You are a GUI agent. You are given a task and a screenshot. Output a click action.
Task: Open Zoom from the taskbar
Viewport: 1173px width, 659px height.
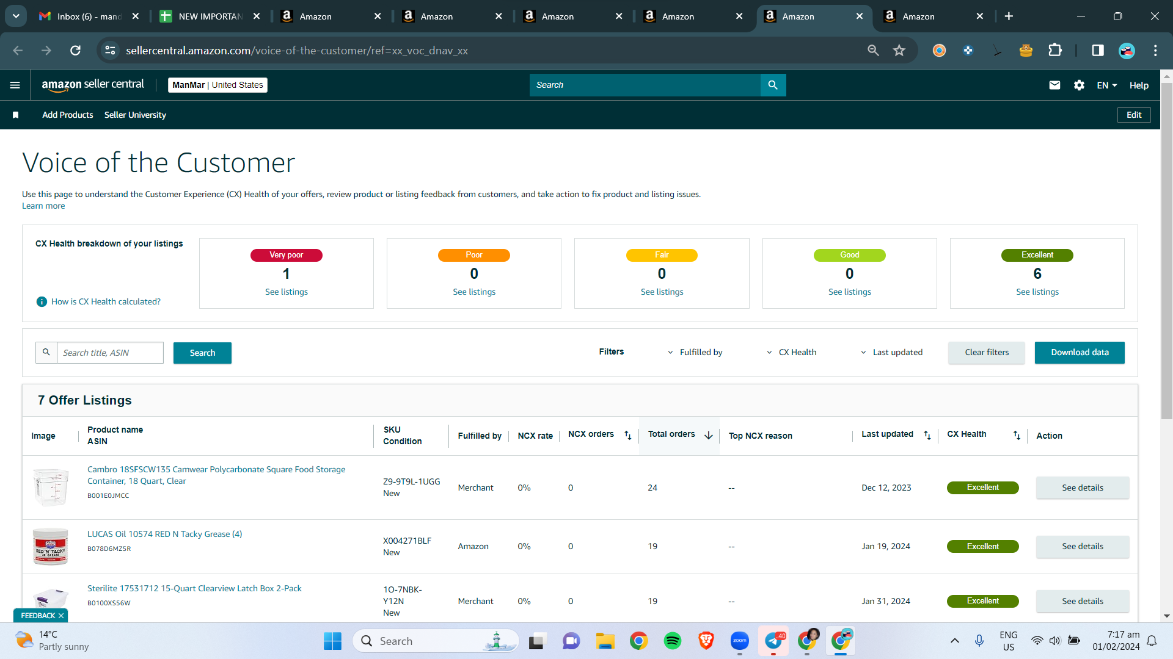click(x=740, y=641)
